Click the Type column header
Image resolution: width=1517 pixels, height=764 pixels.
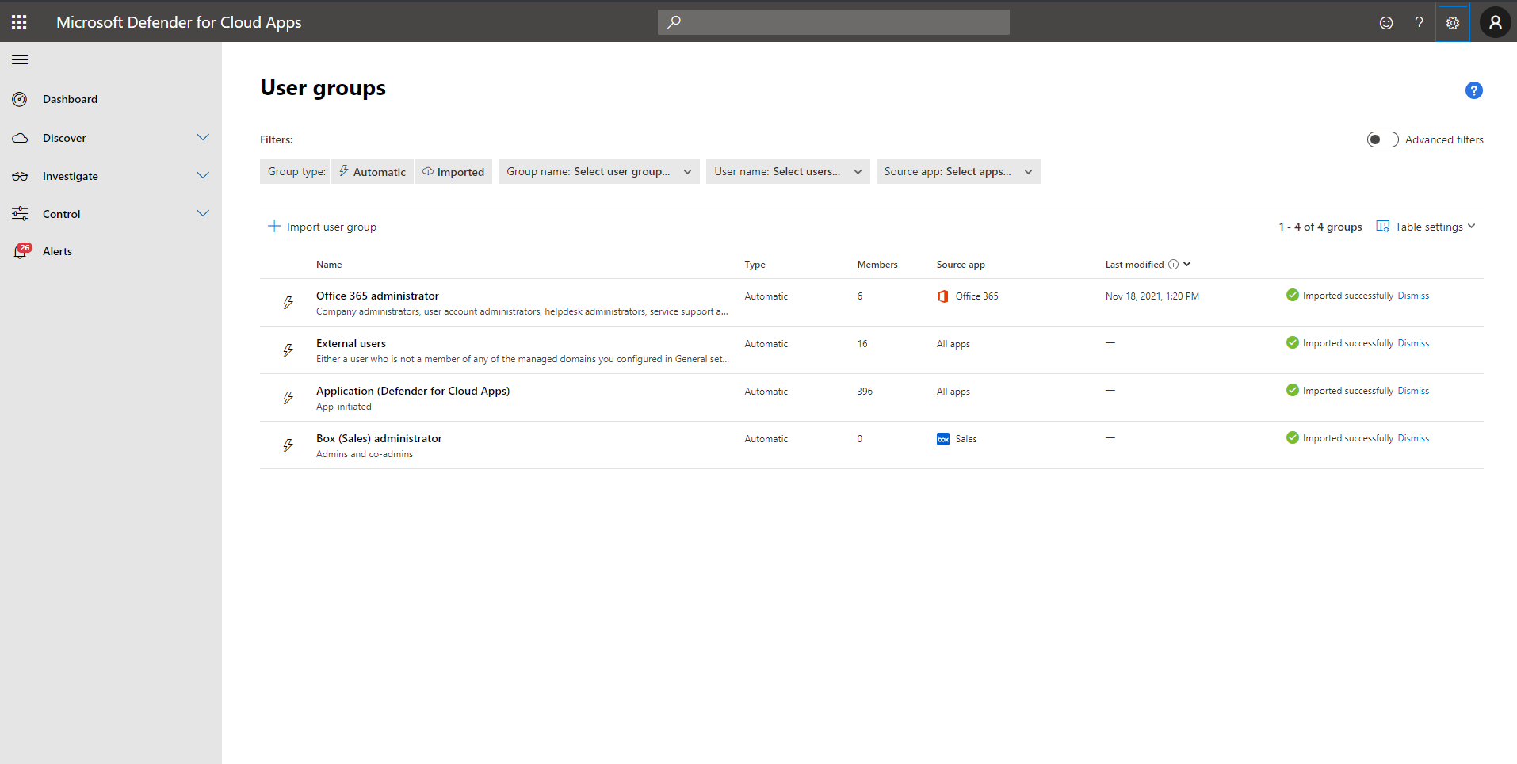755,265
